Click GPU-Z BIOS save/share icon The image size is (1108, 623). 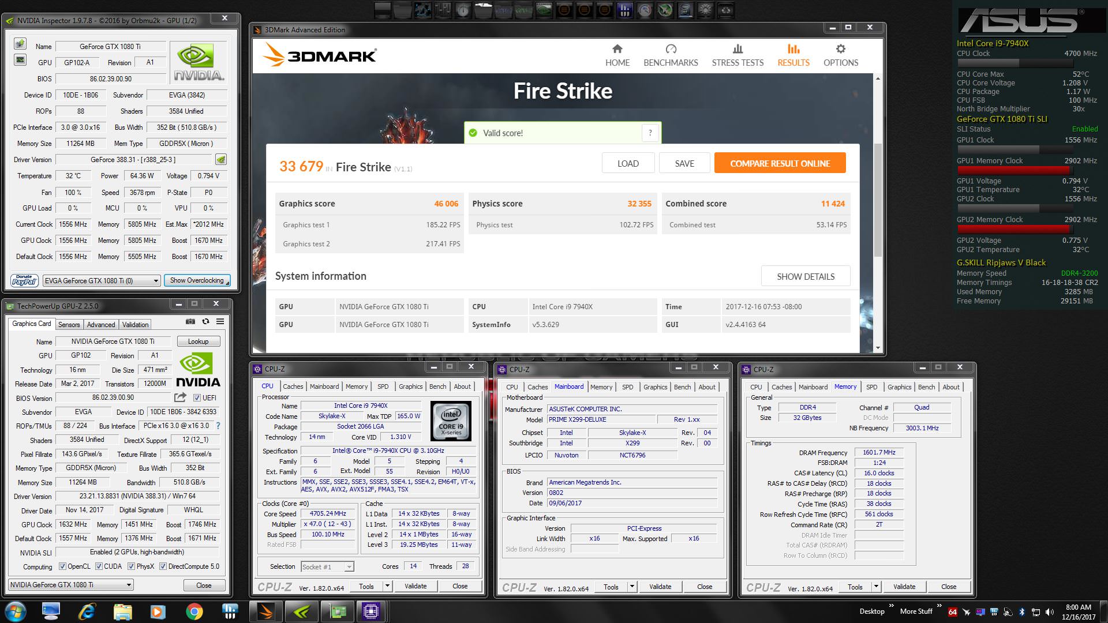(x=180, y=397)
